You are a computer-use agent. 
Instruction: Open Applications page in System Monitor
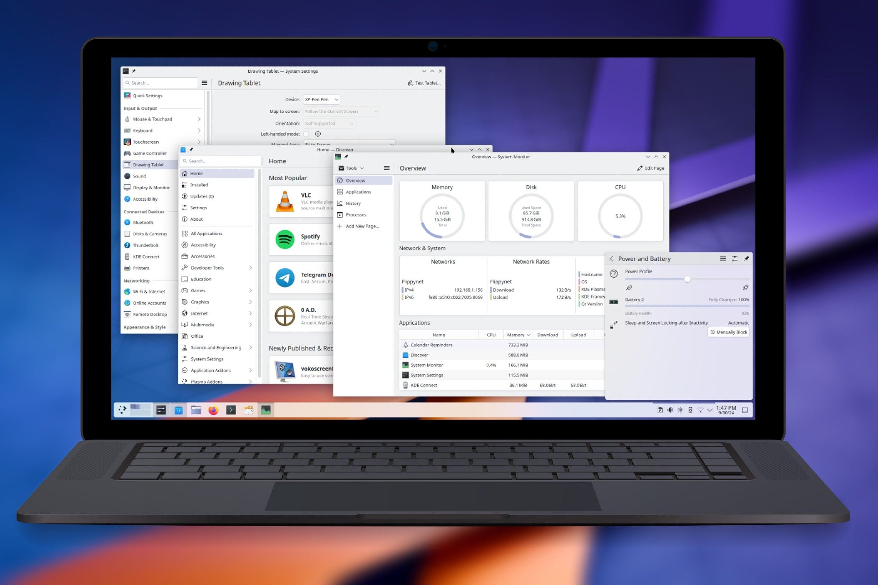[x=364, y=192]
